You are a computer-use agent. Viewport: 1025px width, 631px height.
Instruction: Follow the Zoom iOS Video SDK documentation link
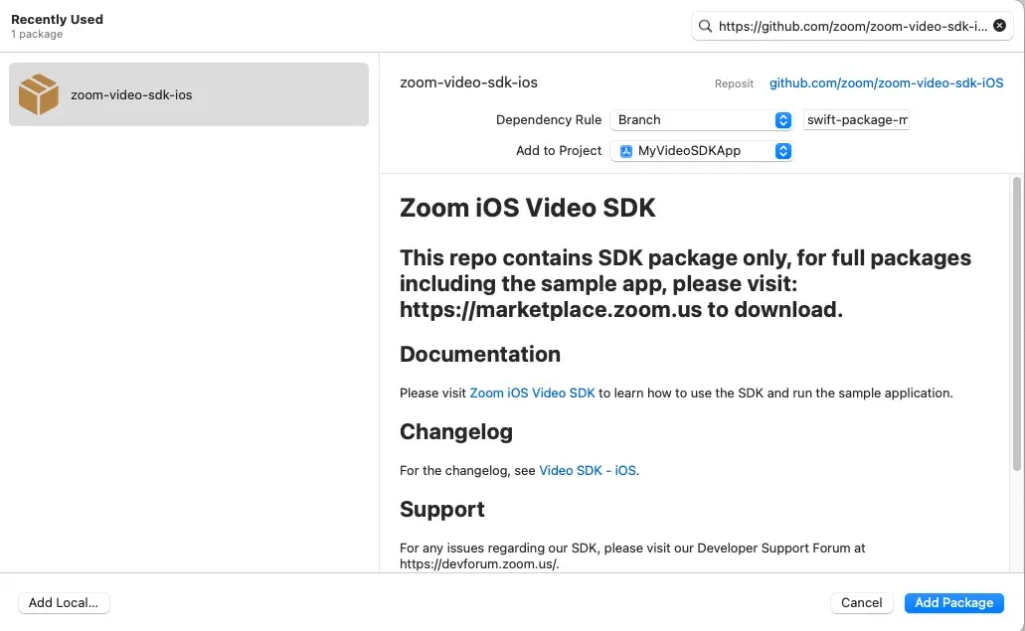pyautogui.click(x=532, y=393)
